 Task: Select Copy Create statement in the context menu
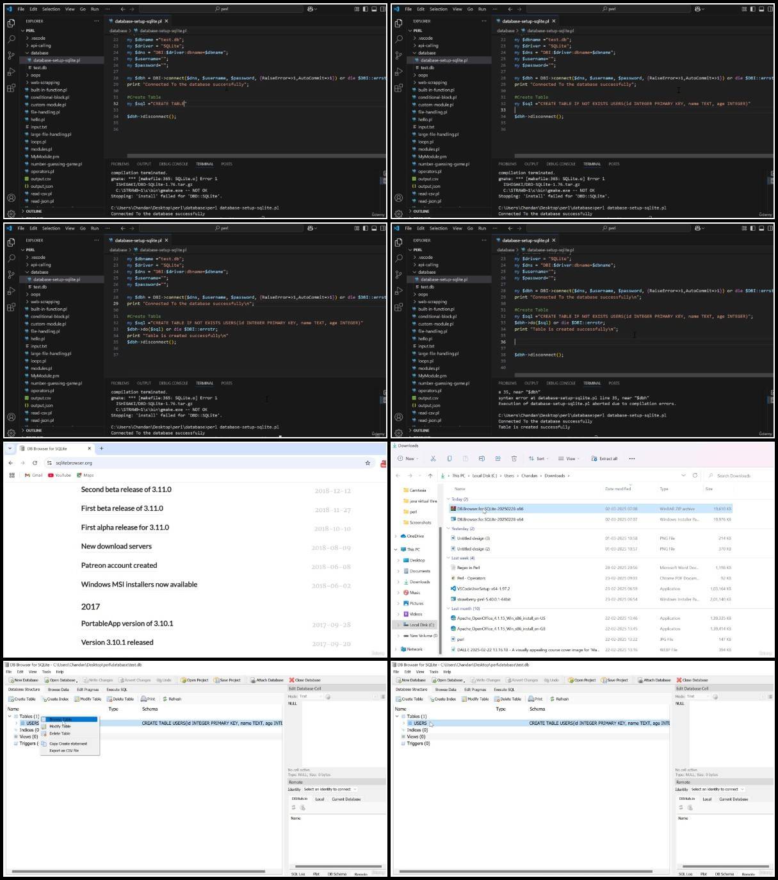pyautogui.click(x=70, y=743)
